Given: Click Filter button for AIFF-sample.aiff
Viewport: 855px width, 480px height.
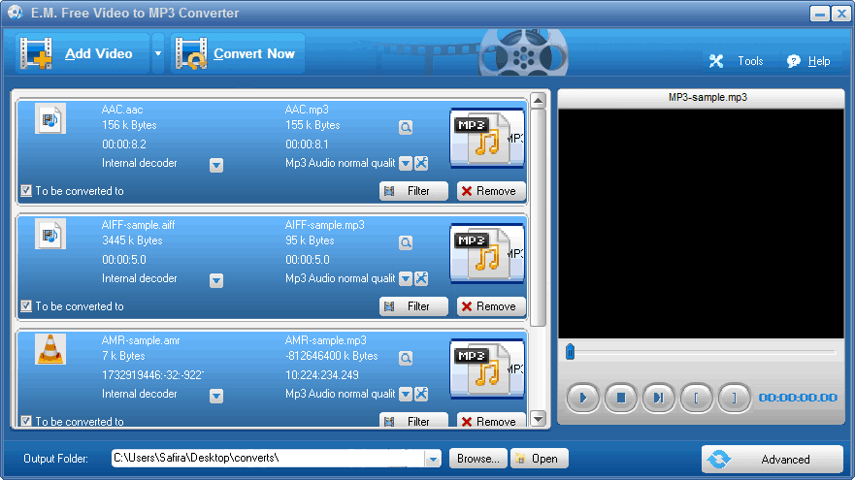Looking at the screenshot, I should (x=413, y=306).
